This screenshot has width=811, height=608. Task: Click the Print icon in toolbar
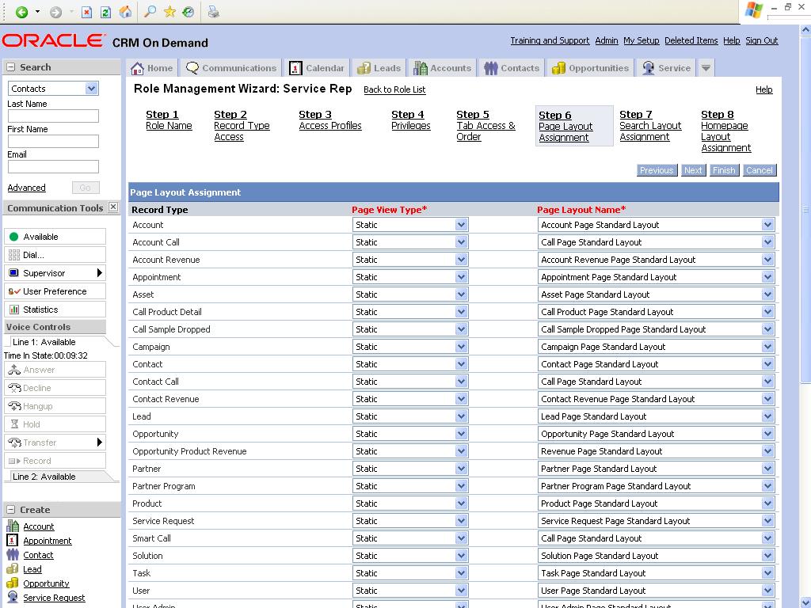pyautogui.click(x=214, y=11)
